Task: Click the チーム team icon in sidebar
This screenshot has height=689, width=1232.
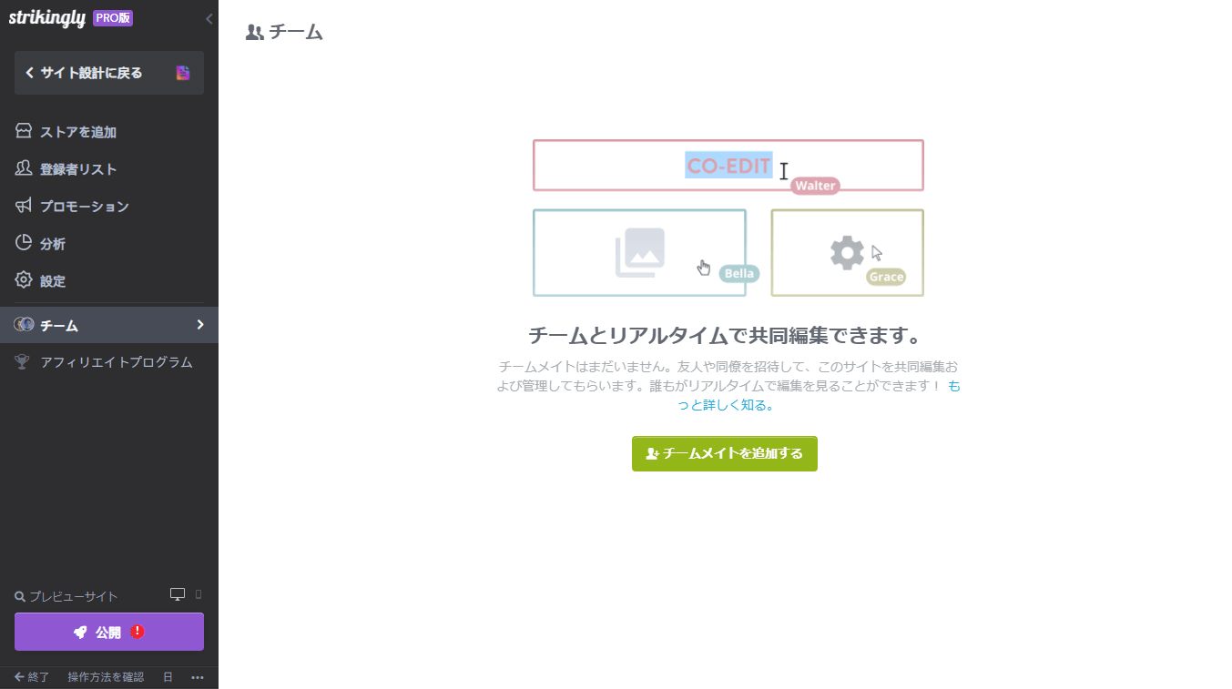Action: point(23,324)
